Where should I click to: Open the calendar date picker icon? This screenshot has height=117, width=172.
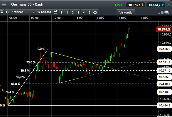(55, 12)
